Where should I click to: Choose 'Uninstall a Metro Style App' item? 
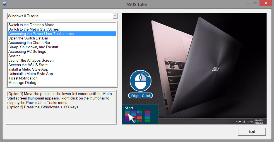62,74
